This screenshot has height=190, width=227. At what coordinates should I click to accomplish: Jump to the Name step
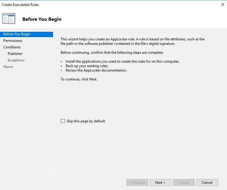pyautogui.click(x=8, y=67)
